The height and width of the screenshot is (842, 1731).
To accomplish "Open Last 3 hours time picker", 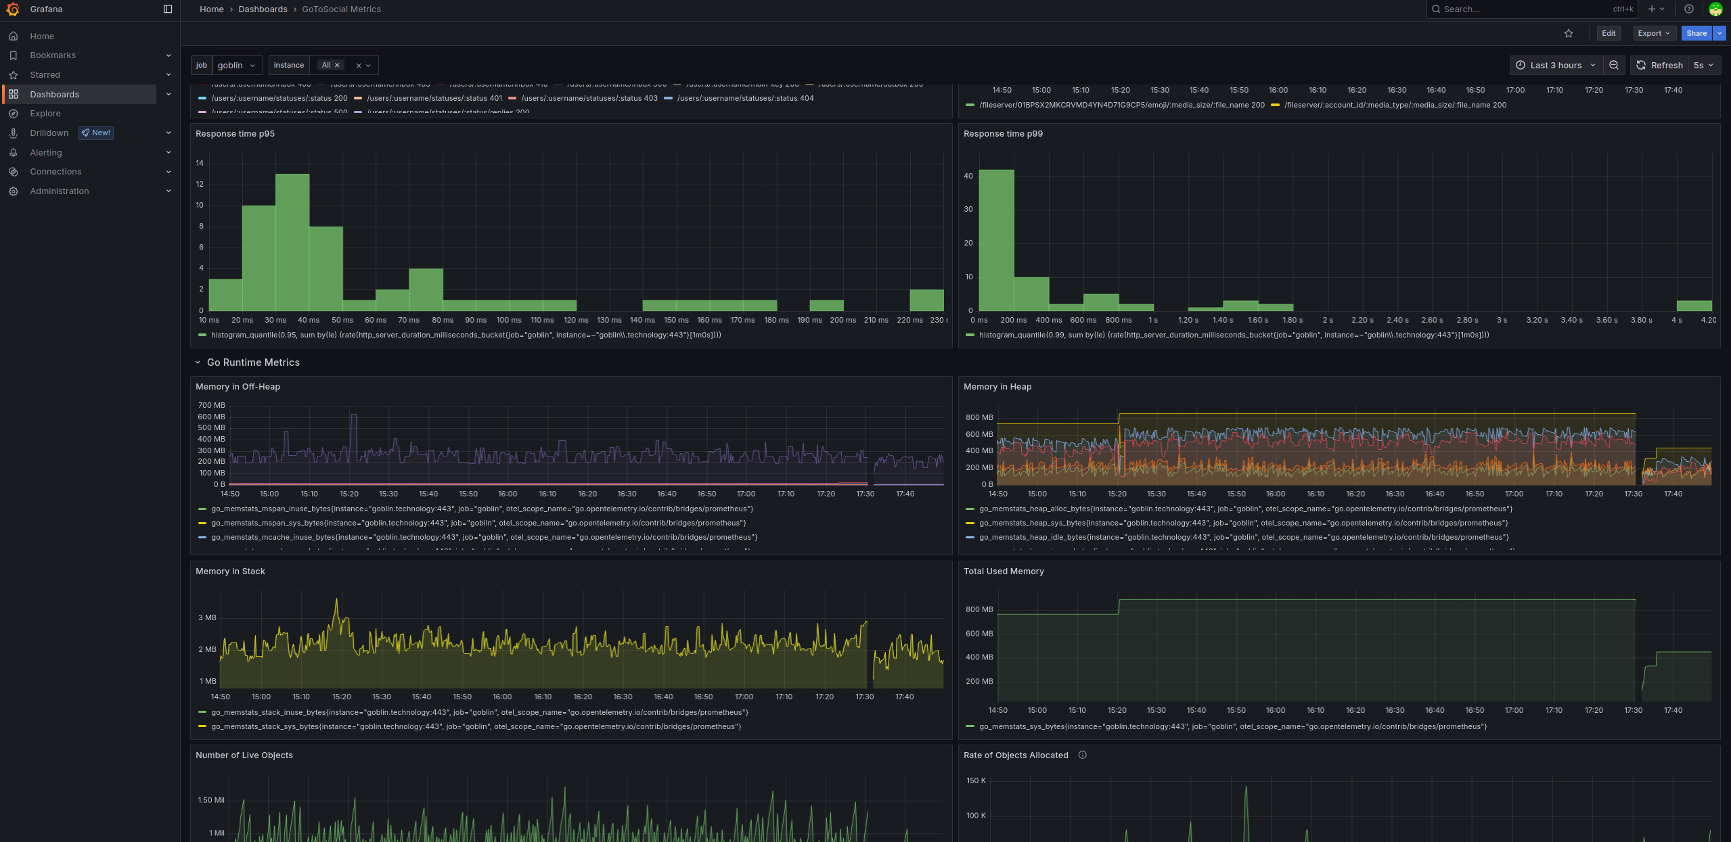I will click(x=1556, y=66).
